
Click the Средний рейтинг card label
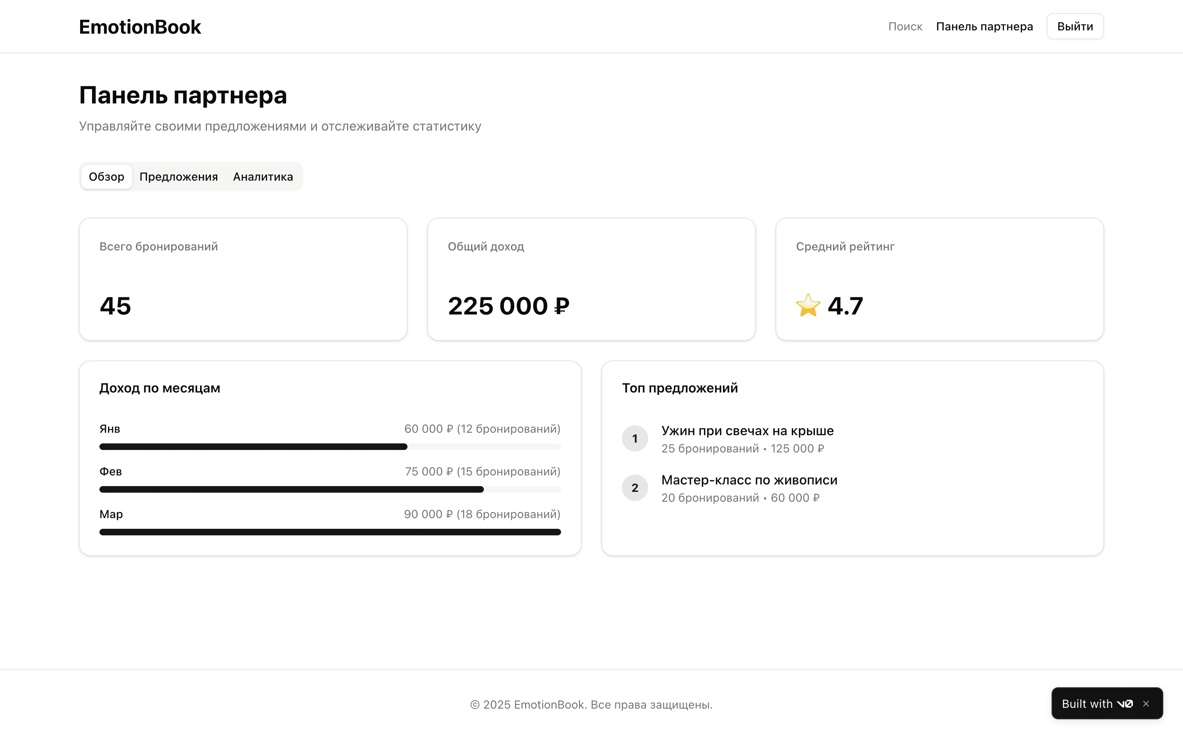[845, 246]
